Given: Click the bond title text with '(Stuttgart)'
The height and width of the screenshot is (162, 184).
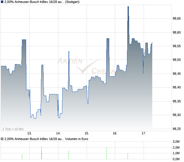Looking at the screenshot, I should [42, 2].
